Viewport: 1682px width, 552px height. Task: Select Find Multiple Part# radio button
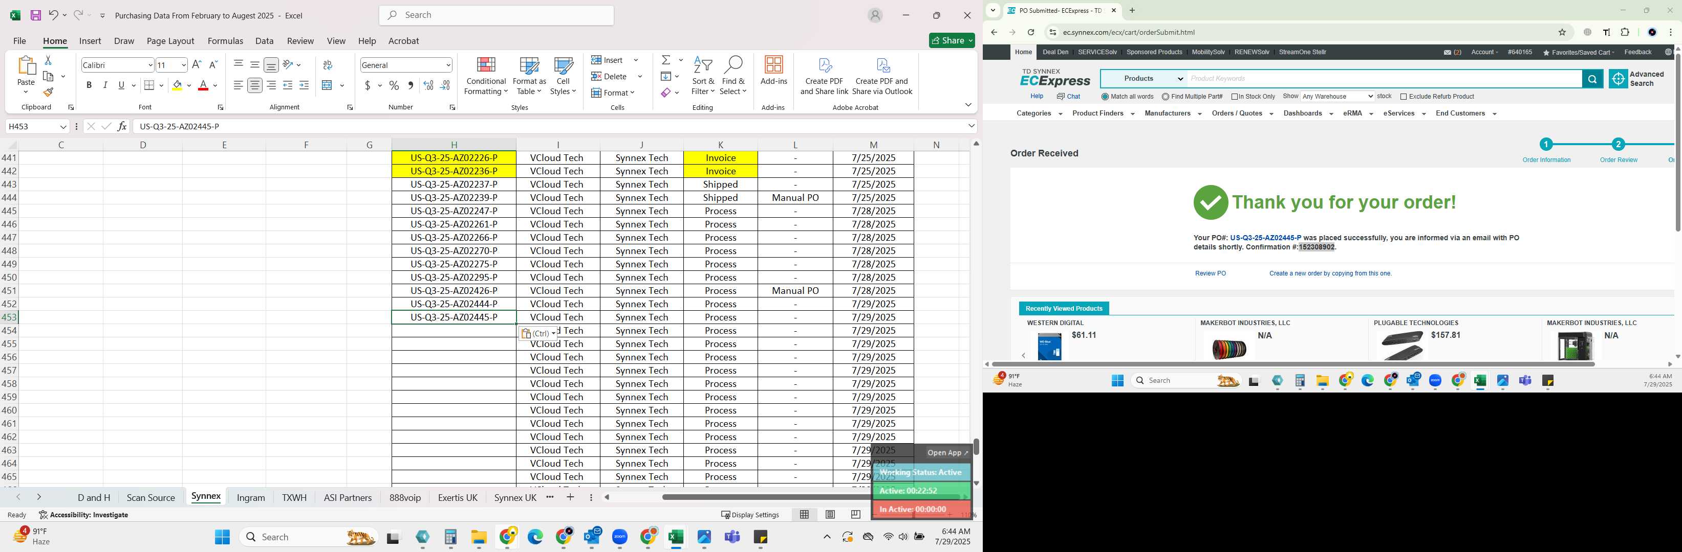(1166, 97)
